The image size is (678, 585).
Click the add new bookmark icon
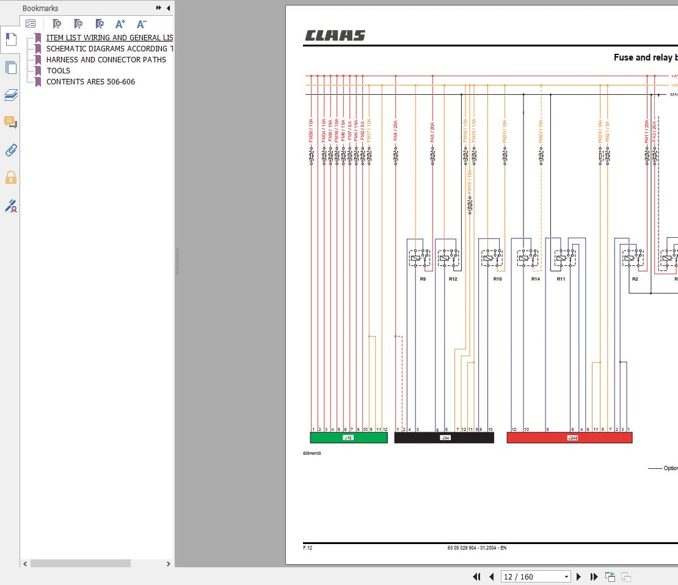pos(78,24)
